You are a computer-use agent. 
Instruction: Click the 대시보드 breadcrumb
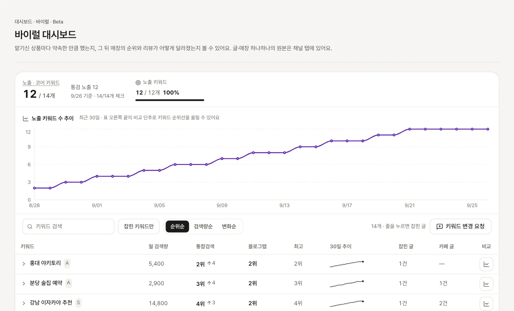pyautogui.click(x=23, y=22)
